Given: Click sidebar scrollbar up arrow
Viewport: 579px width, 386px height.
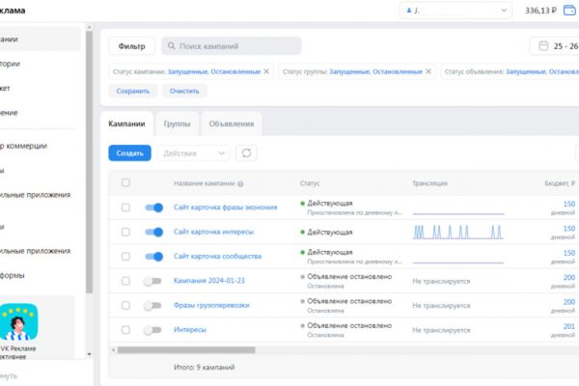Looking at the screenshot, I should pos(89,27).
